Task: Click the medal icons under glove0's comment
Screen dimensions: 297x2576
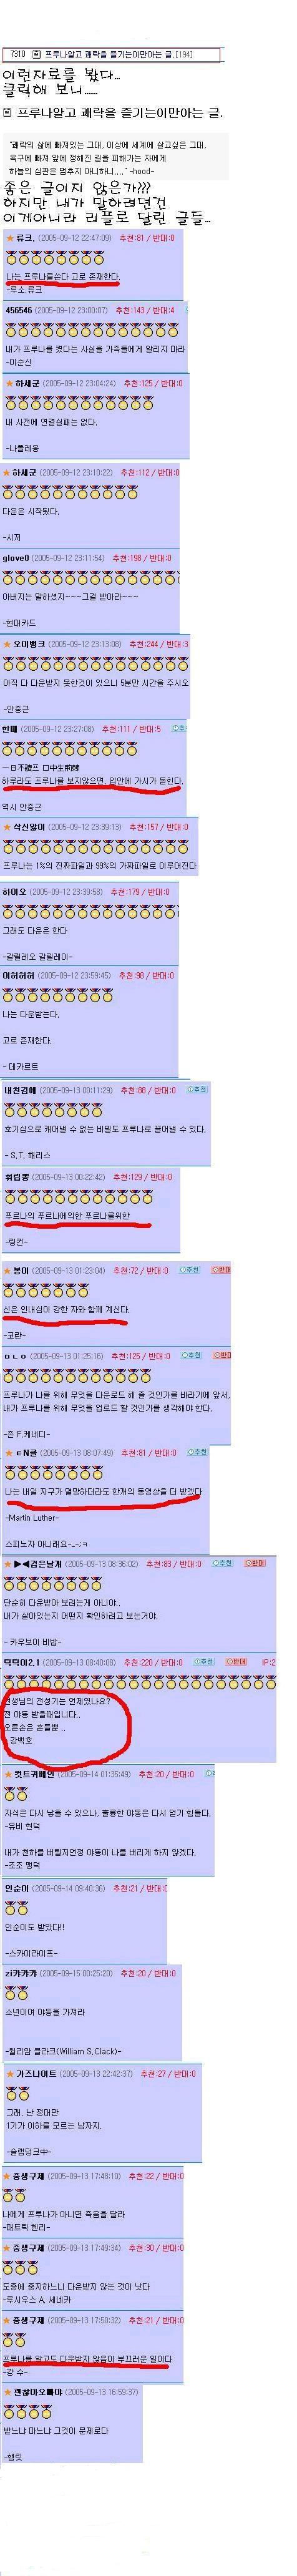Action: (x=92, y=577)
